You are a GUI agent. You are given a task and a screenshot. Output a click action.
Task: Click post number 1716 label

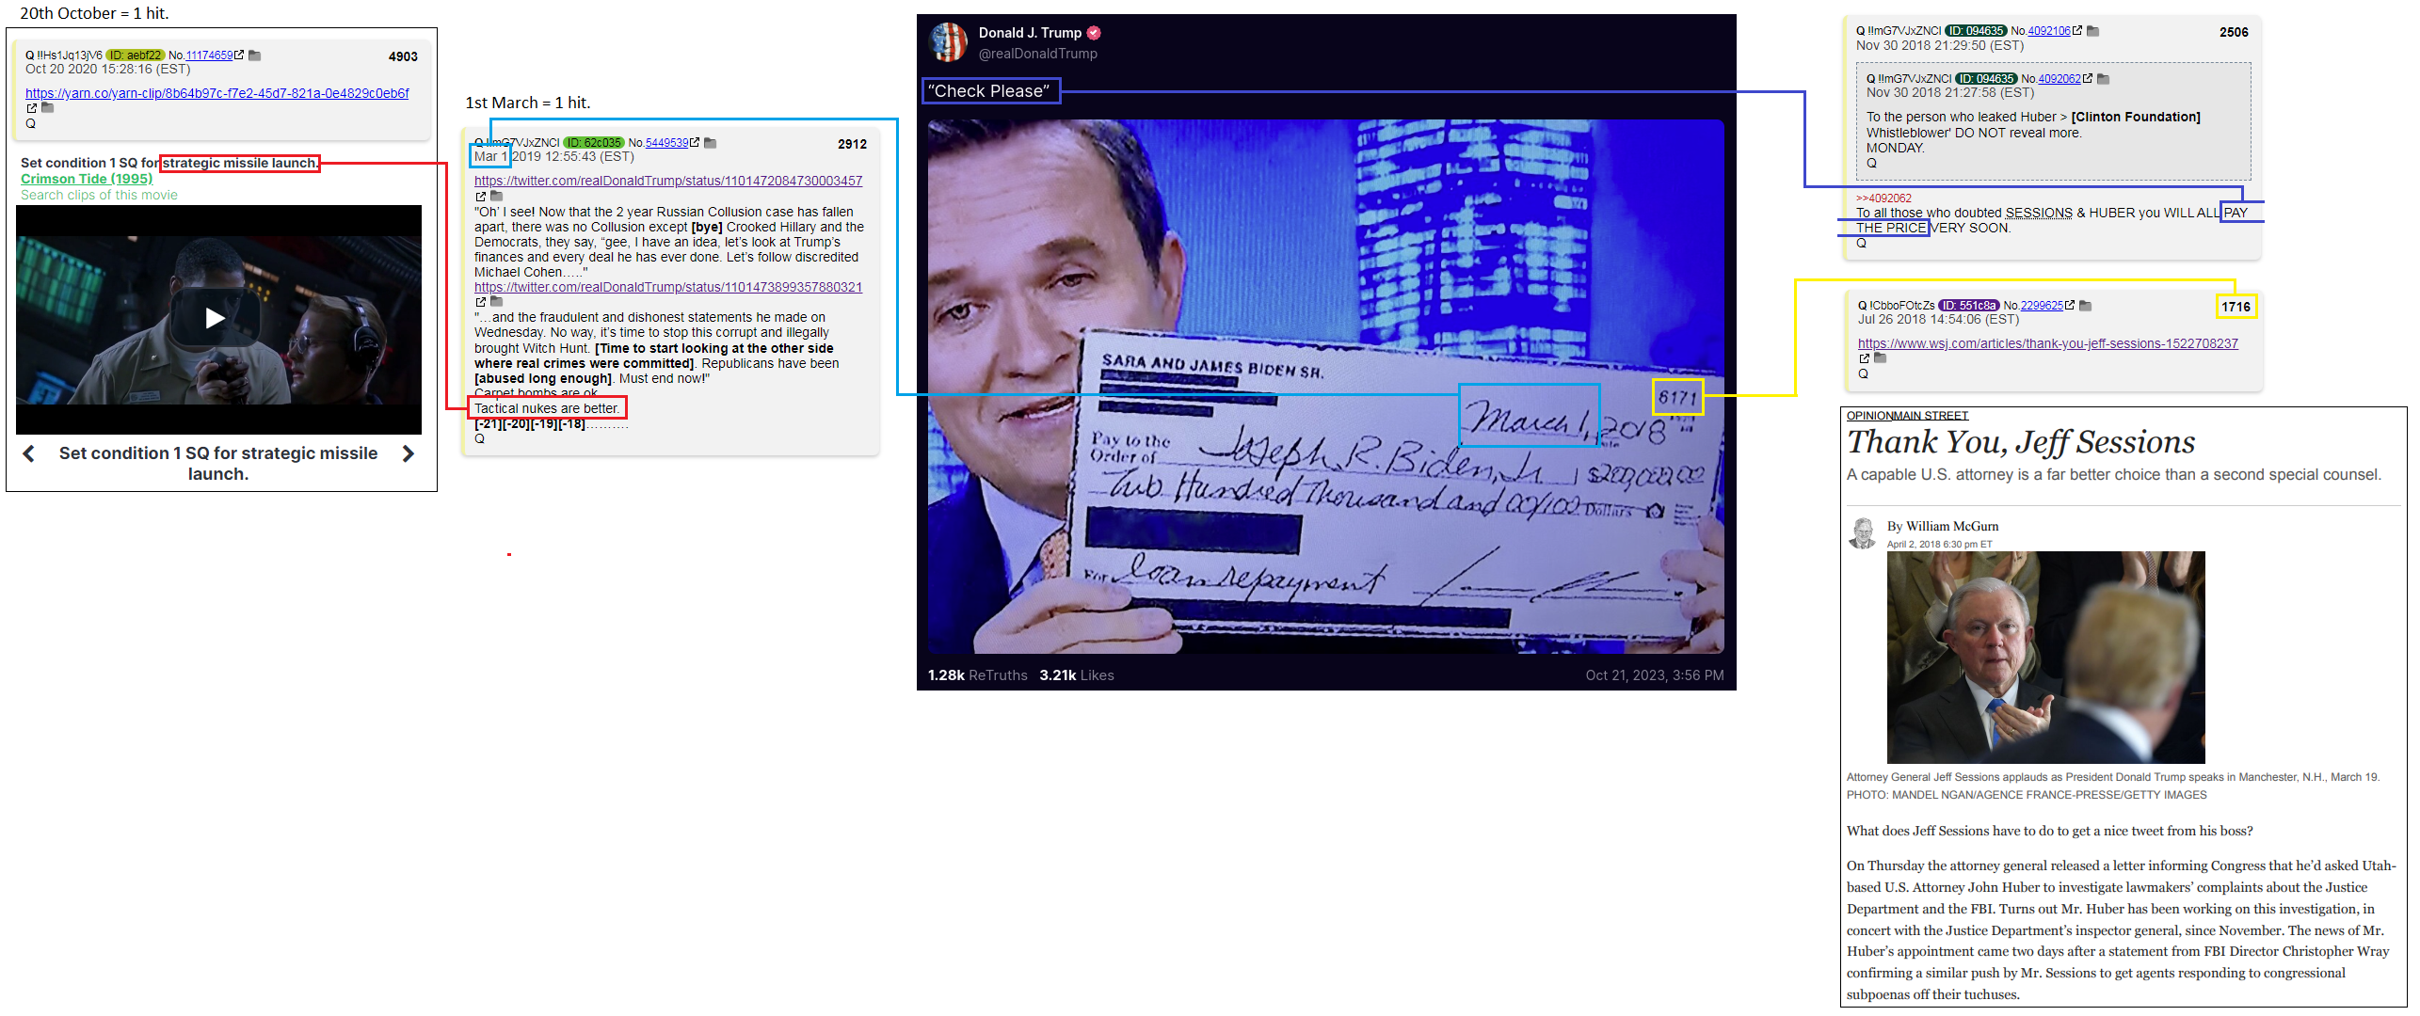tap(2236, 307)
